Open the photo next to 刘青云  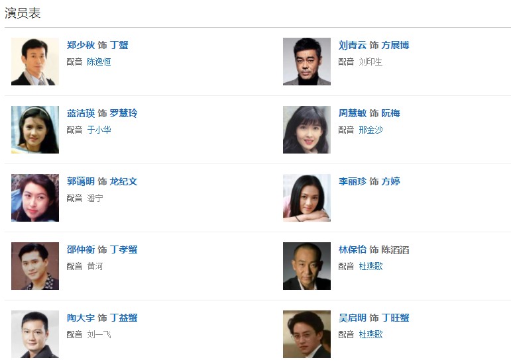click(x=307, y=62)
